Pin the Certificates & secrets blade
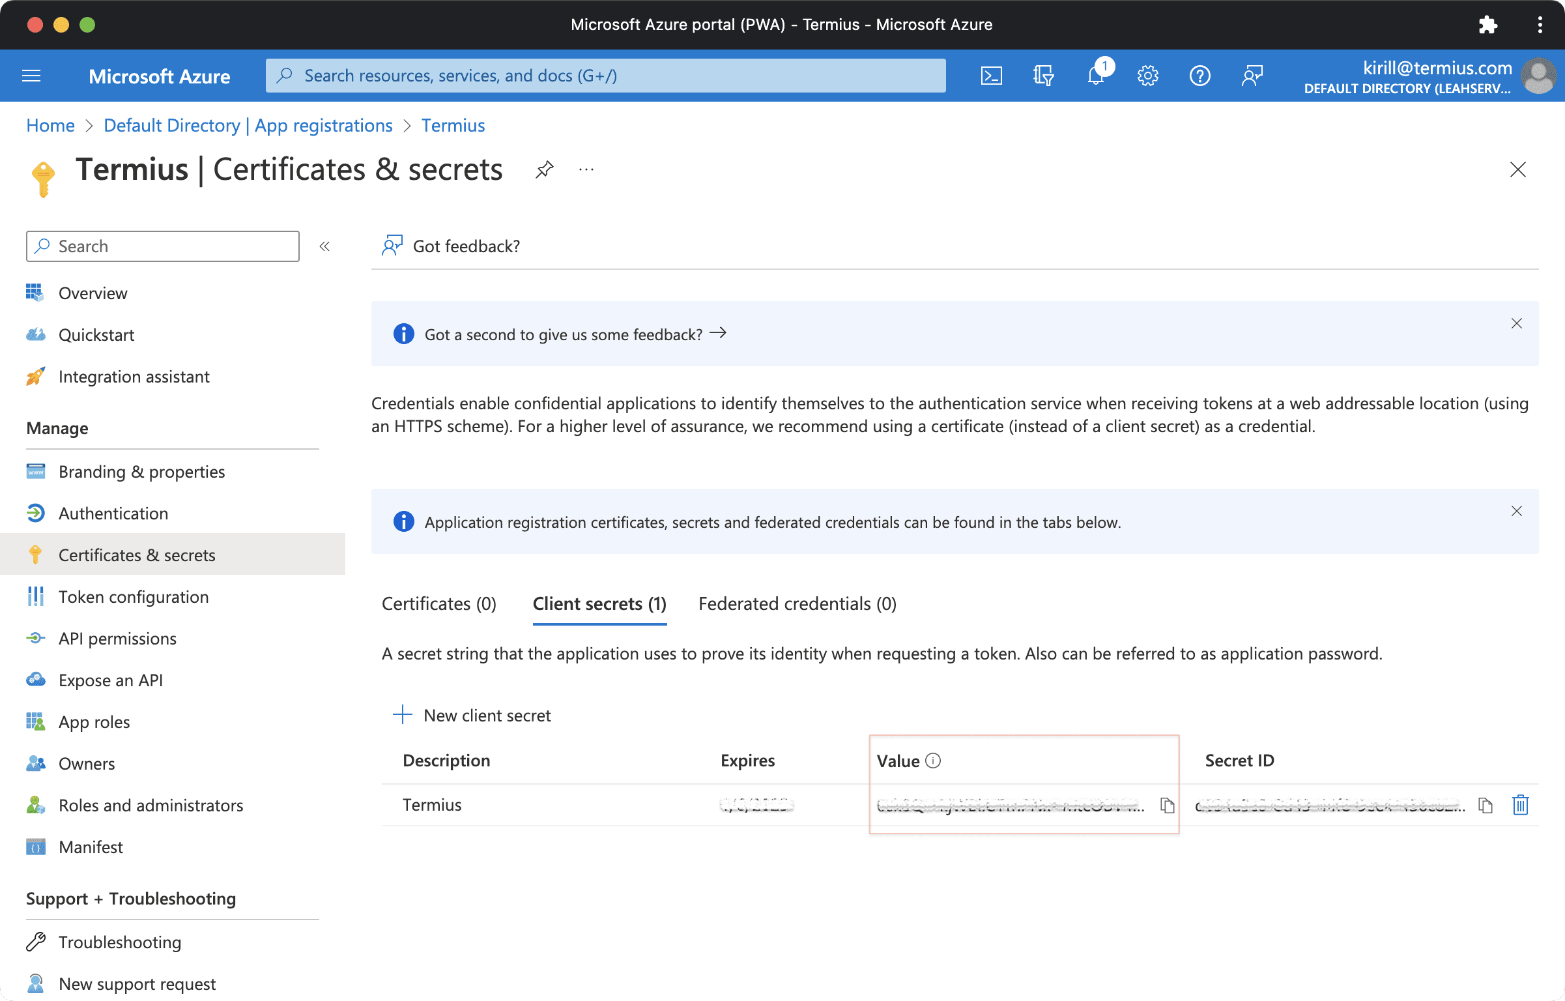This screenshot has height=1001, width=1565. point(544,170)
